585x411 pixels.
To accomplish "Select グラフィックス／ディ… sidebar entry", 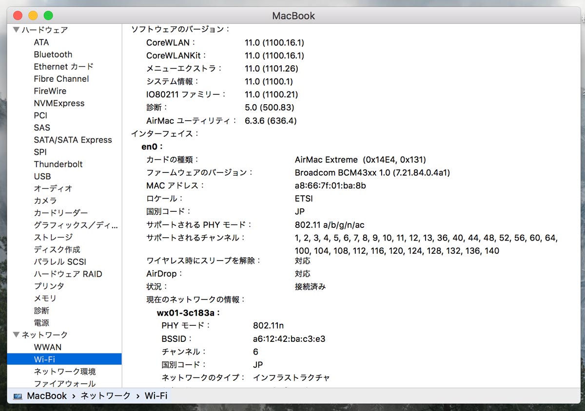I will coord(76,225).
